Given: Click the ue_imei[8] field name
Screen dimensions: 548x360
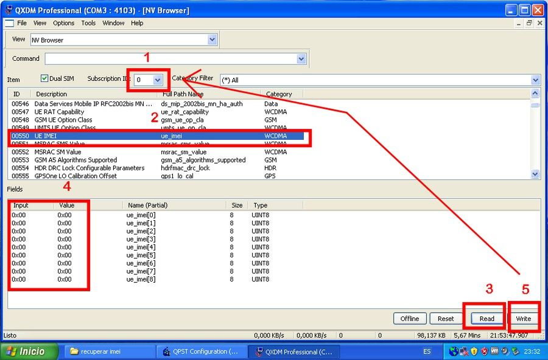Looking at the screenshot, I should pos(141,279).
